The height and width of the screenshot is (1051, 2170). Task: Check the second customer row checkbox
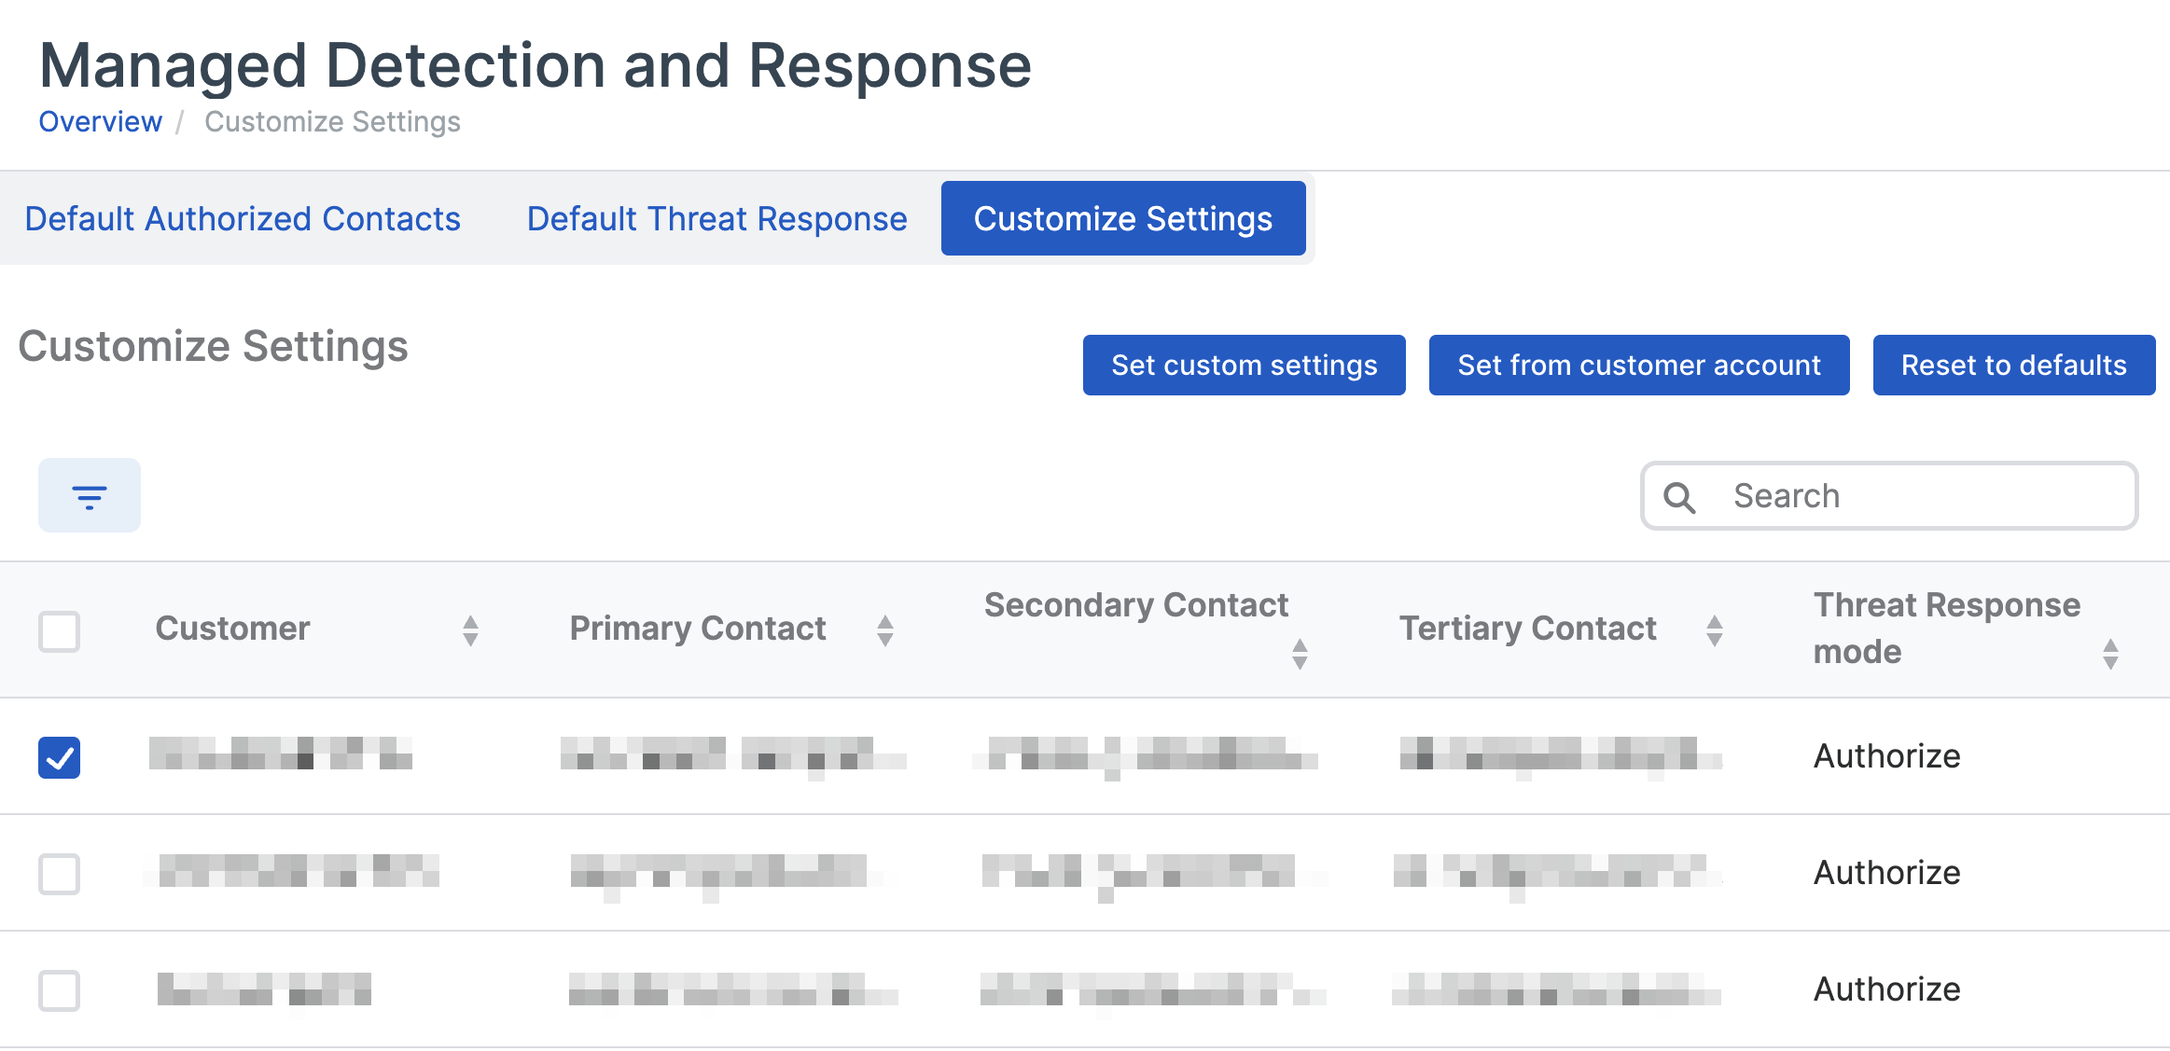tap(60, 874)
